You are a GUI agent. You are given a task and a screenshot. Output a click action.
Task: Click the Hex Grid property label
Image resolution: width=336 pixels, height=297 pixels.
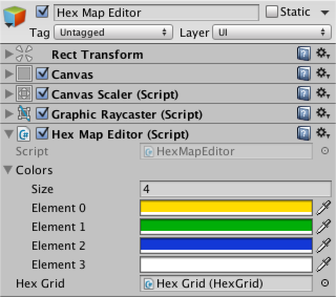point(40,283)
